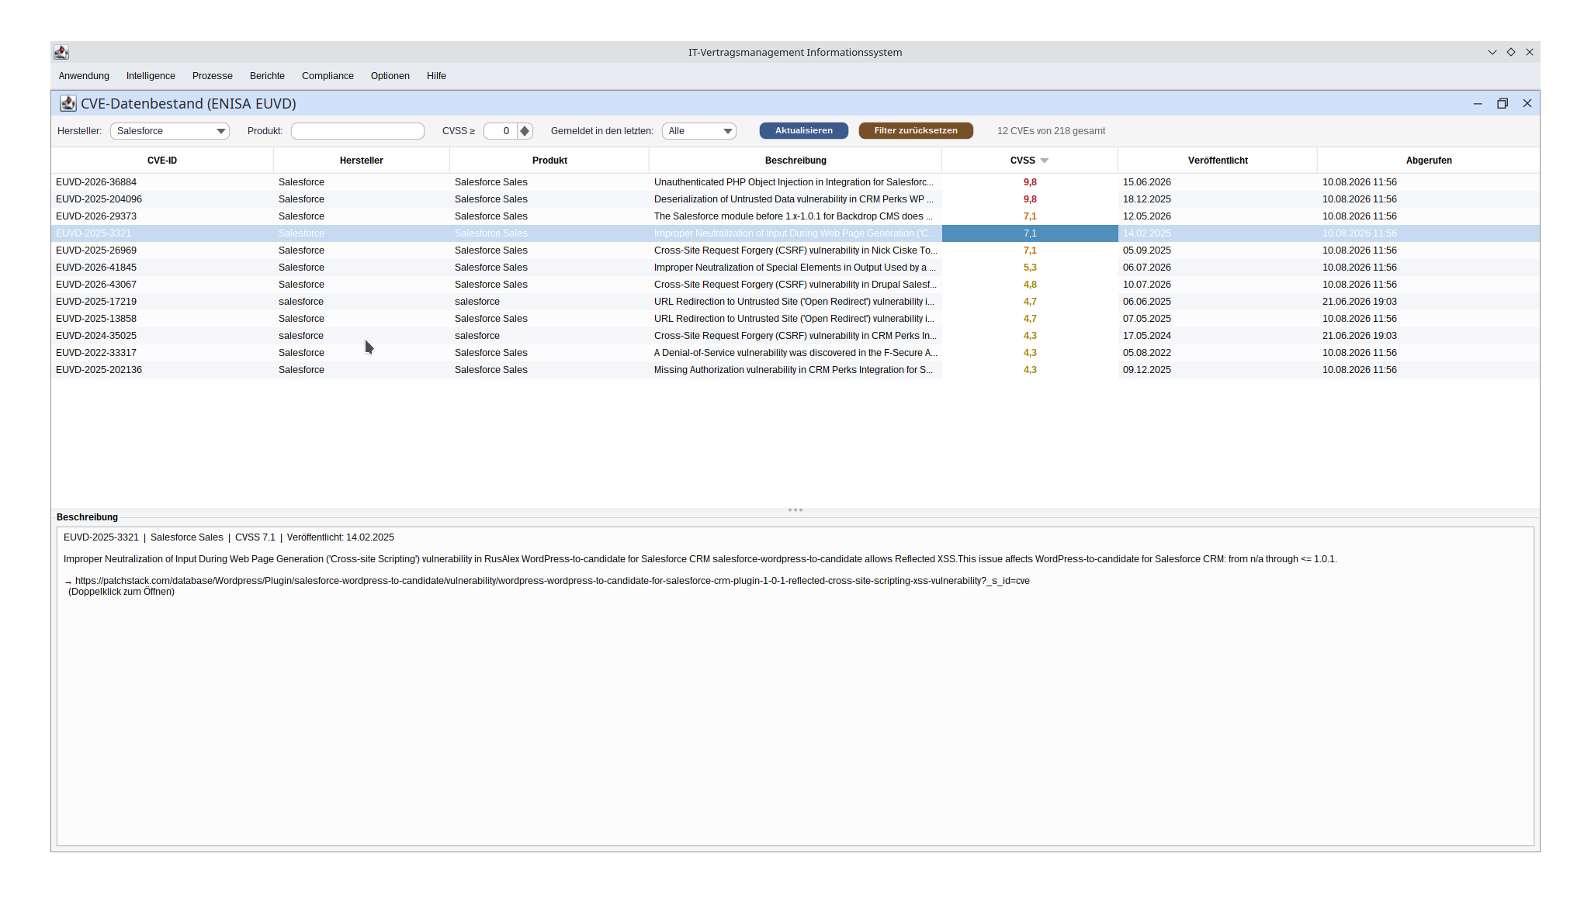Open the Intelligence menu

click(x=151, y=76)
